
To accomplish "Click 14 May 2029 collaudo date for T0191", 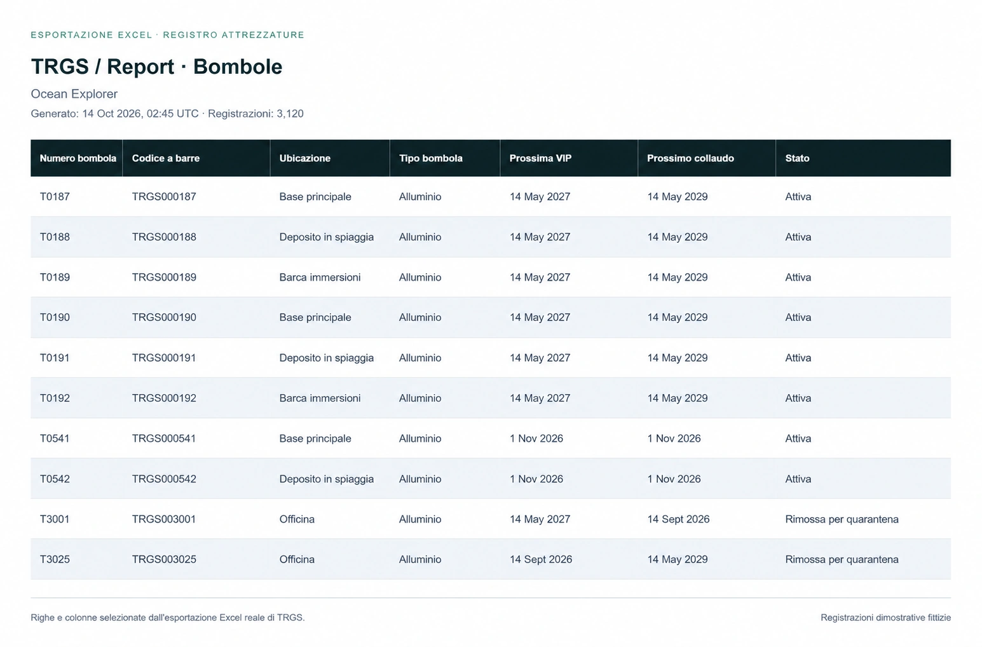I will 678,358.
